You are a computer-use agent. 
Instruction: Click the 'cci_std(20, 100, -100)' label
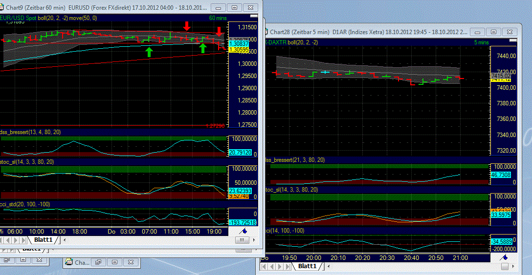(25, 204)
